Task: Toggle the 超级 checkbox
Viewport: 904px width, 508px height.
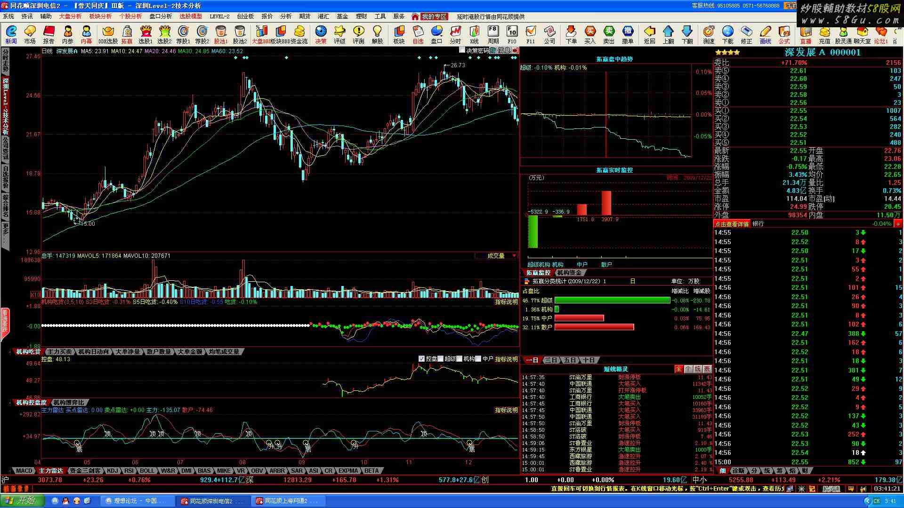Action: (x=441, y=358)
